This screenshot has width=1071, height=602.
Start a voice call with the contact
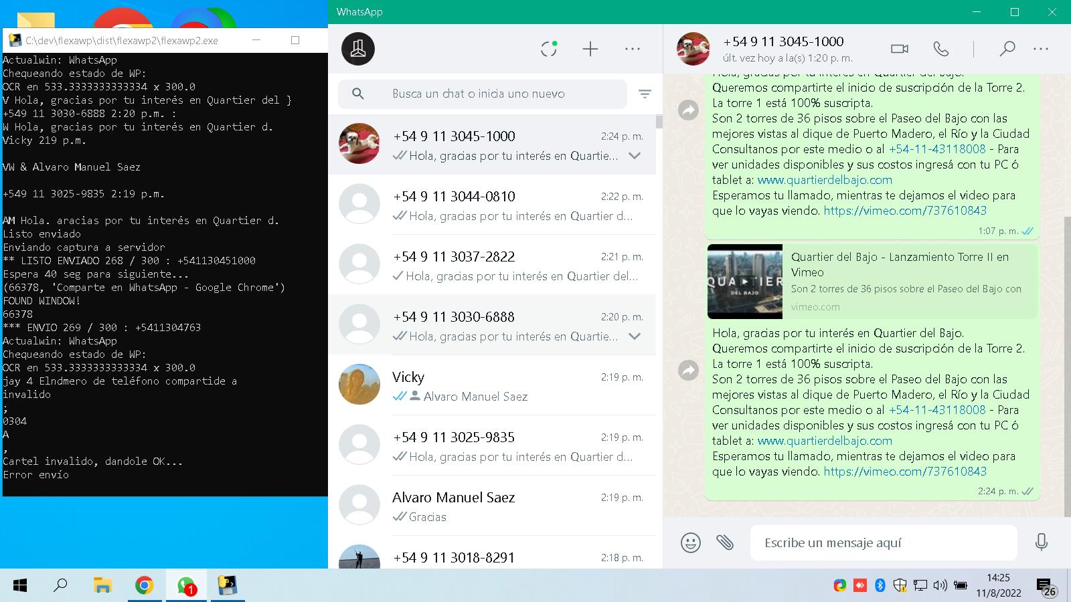(x=940, y=49)
